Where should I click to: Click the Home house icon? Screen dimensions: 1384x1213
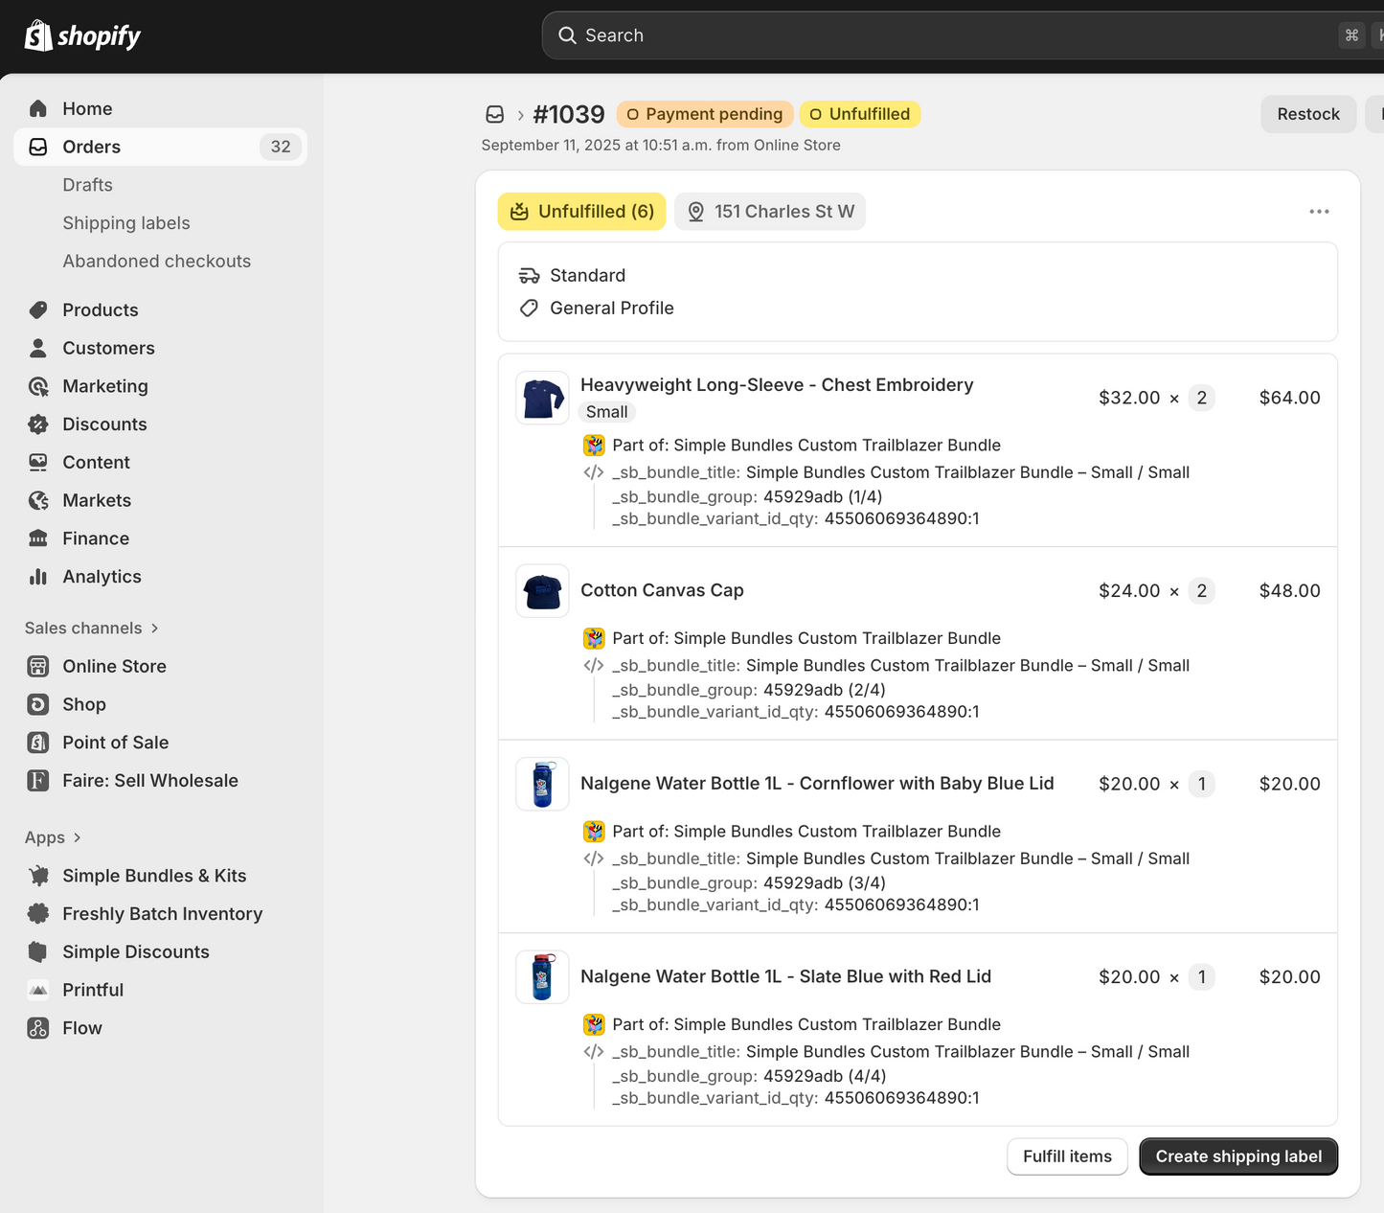38,108
